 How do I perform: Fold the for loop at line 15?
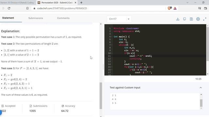point(112,67)
